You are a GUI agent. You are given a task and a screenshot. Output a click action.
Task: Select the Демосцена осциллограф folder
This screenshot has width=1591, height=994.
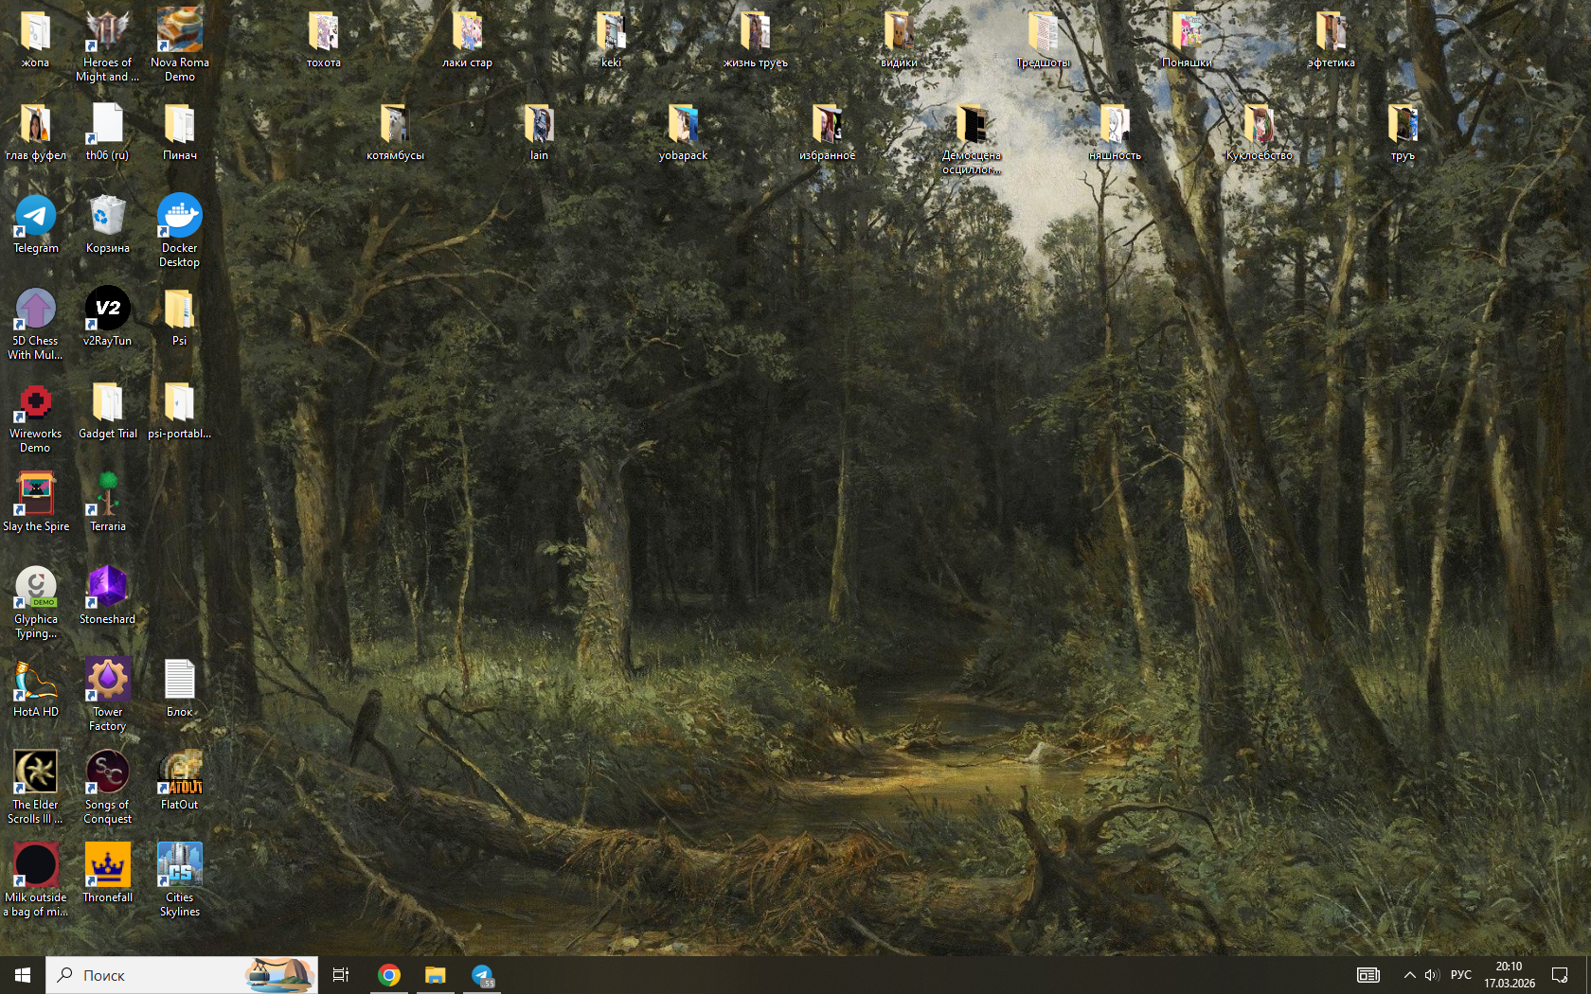point(972,138)
